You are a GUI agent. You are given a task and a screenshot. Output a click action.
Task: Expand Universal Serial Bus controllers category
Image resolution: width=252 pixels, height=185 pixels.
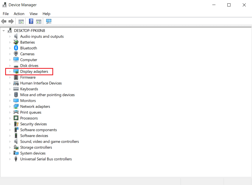pyautogui.click(x=10, y=159)
